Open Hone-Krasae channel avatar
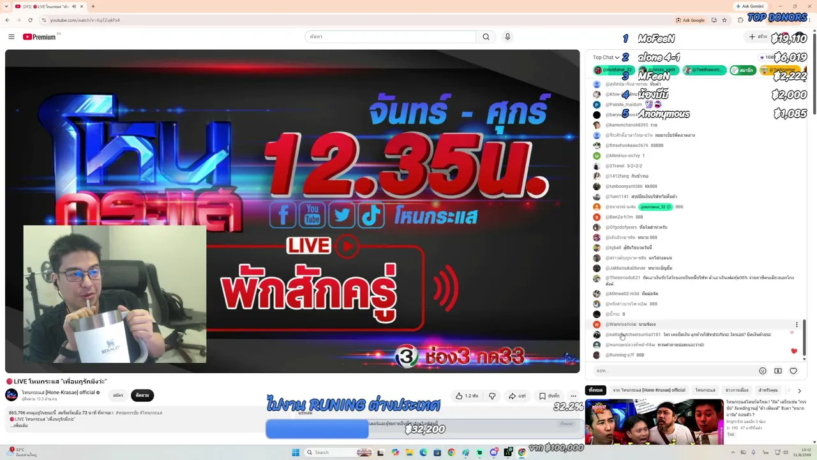The height and width of the screenshot is (460, 817). (11, 395)
